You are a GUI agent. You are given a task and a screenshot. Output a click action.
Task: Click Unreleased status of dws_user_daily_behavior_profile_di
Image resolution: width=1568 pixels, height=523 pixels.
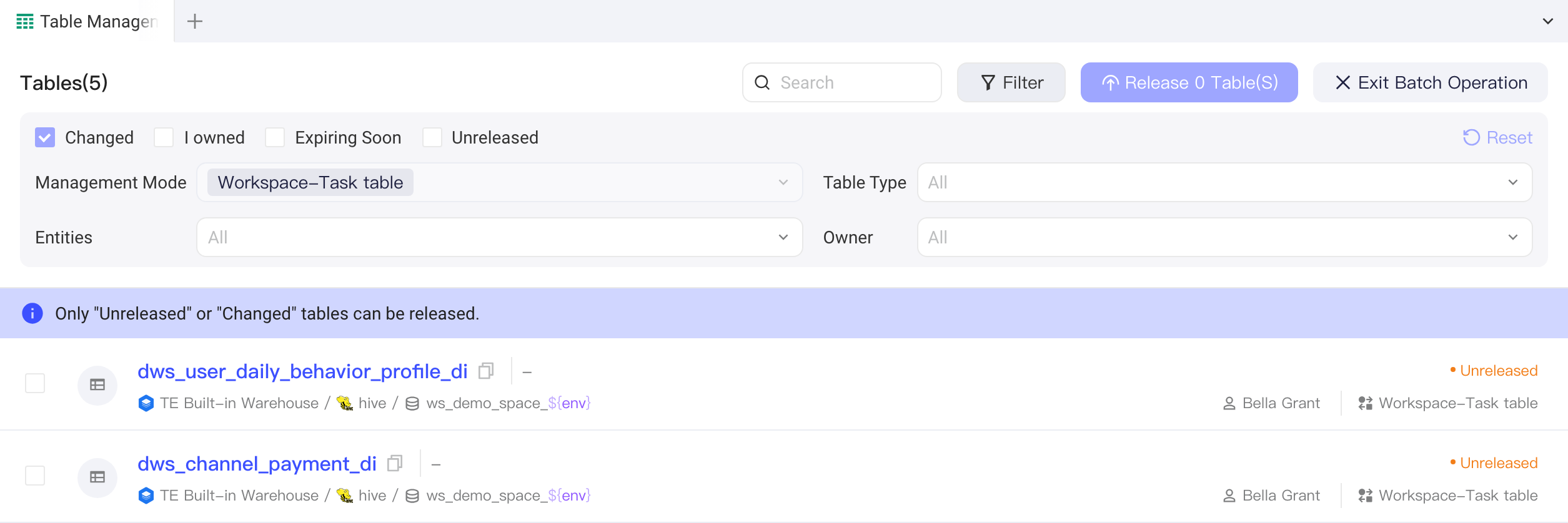tap(1494, 371)
